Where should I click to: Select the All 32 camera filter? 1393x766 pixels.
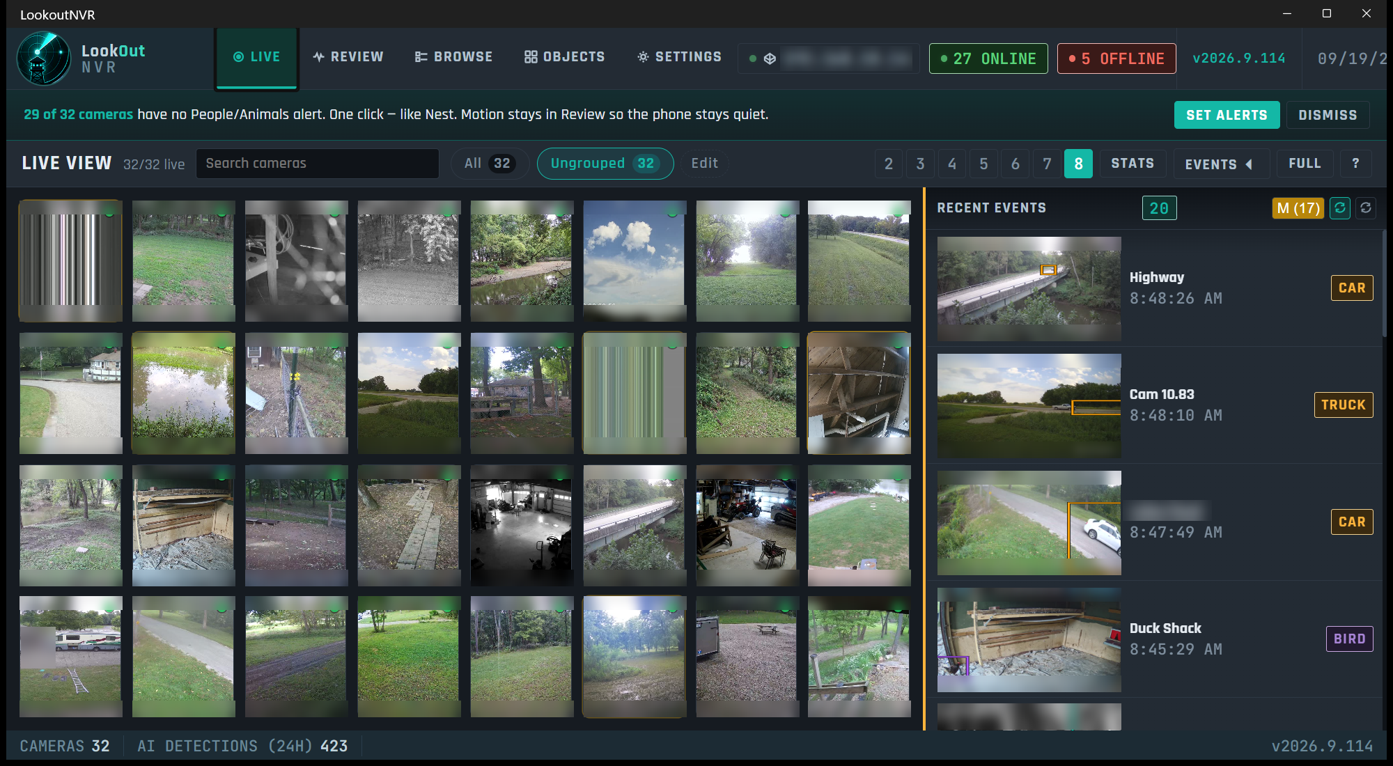click(x=490, y=164)
